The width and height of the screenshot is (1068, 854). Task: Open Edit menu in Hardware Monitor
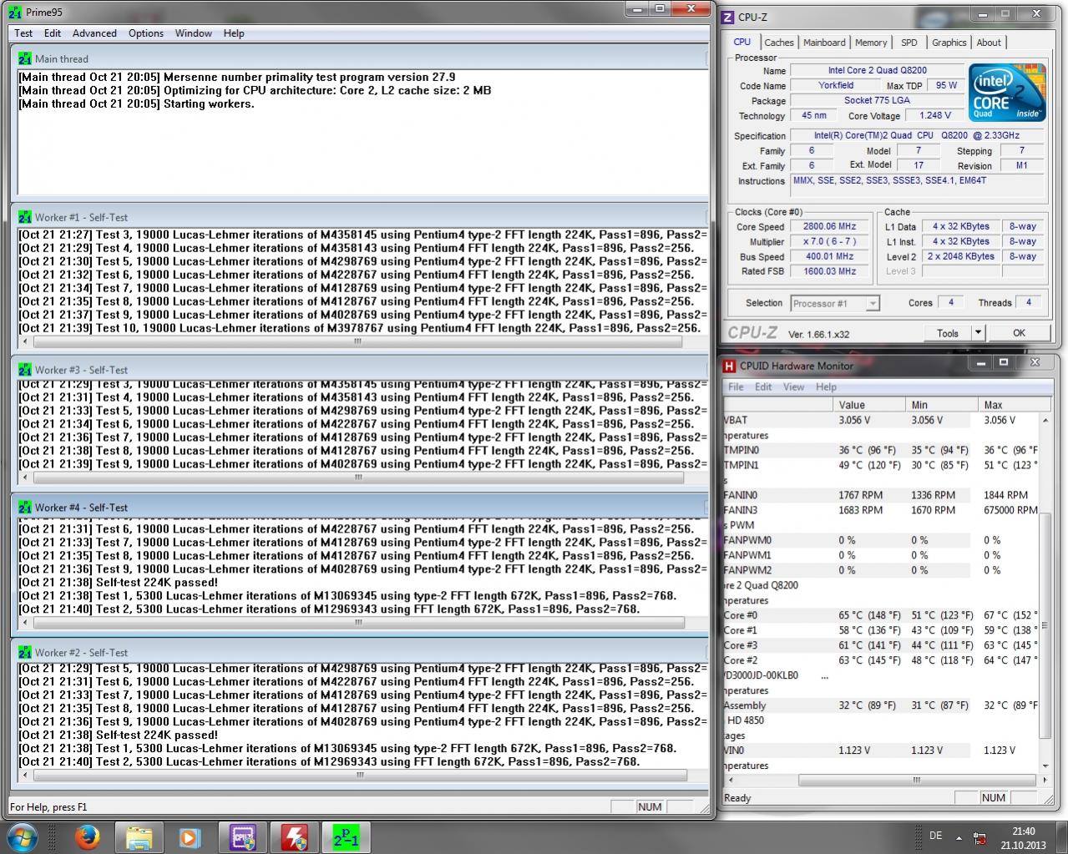point(763,387)
